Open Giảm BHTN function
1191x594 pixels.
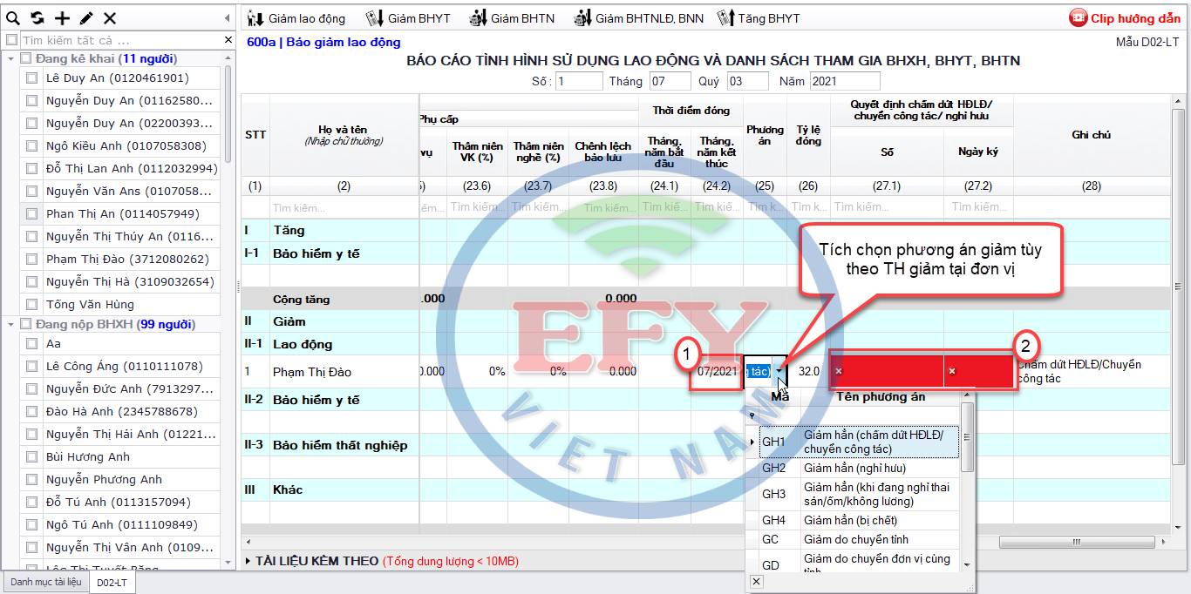click(x=512, y=18)
